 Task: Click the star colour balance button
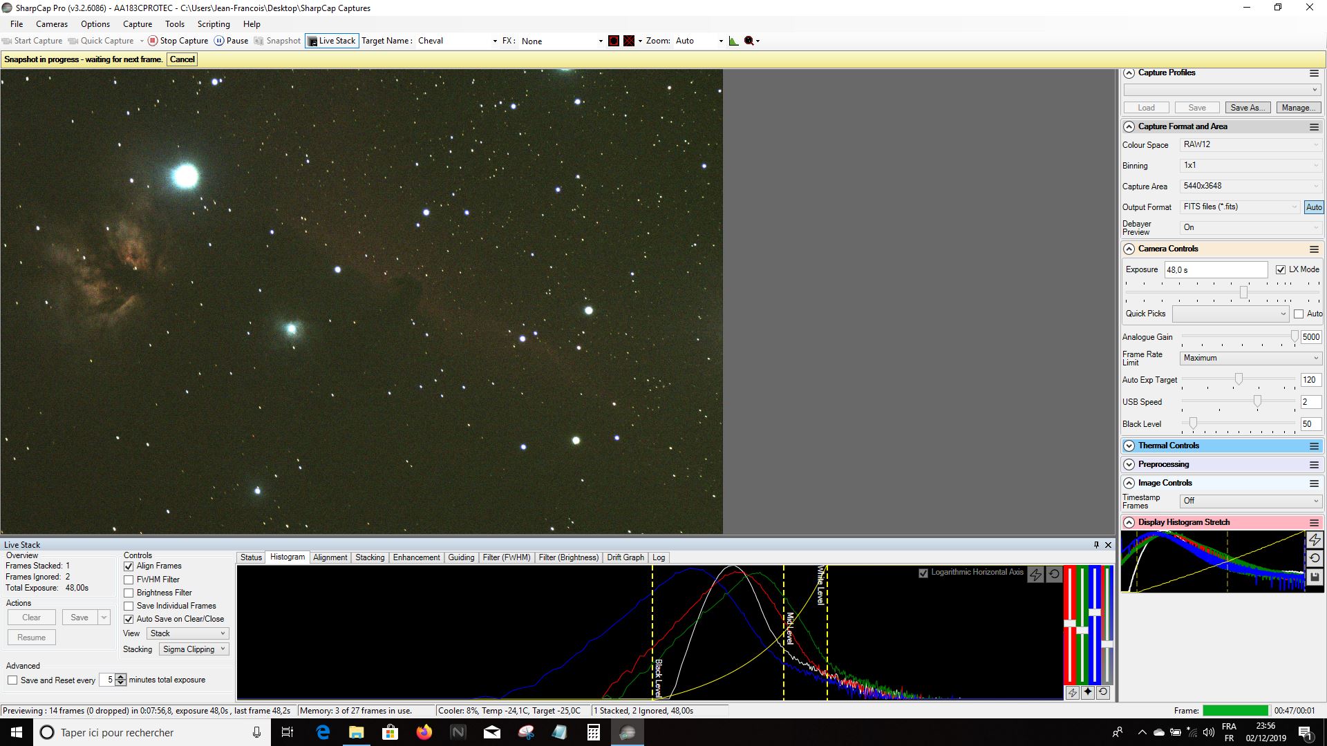click(1088, 692)
